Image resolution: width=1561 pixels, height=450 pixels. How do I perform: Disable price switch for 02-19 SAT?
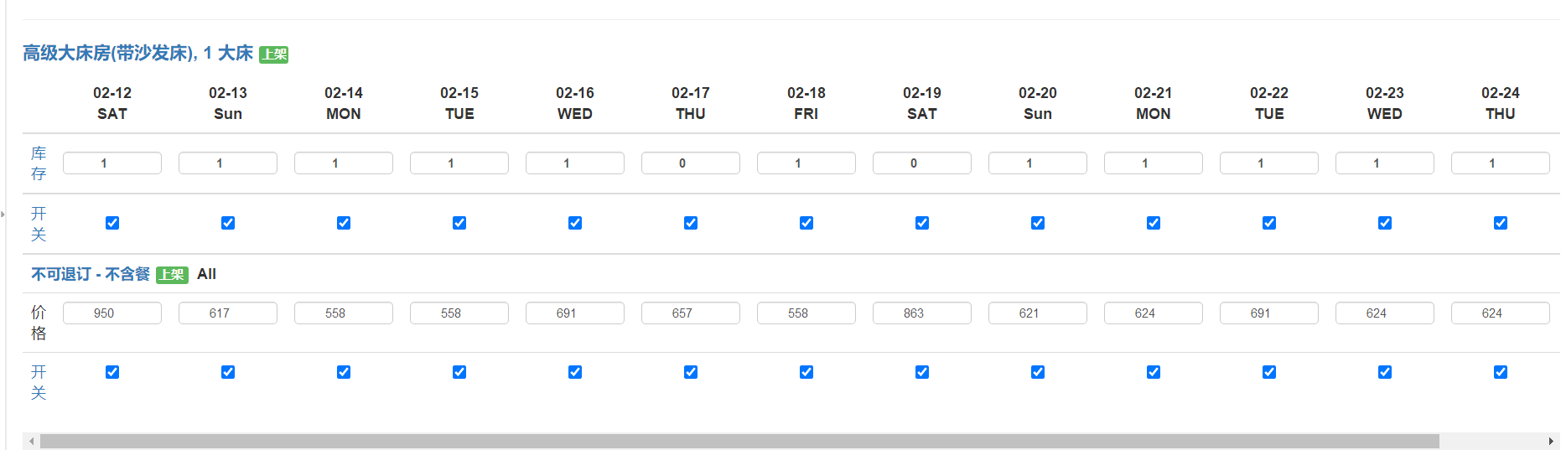click(922, 372)
